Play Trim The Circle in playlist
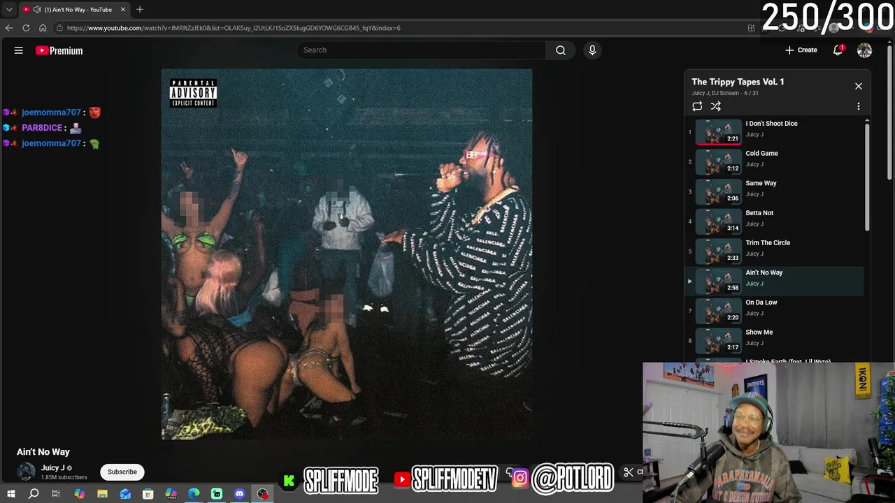The image size is (895, 503). [775, 251]
